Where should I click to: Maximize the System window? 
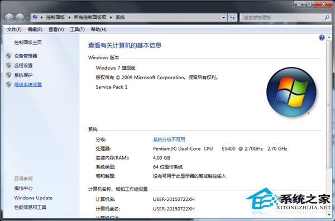[309, 4]
